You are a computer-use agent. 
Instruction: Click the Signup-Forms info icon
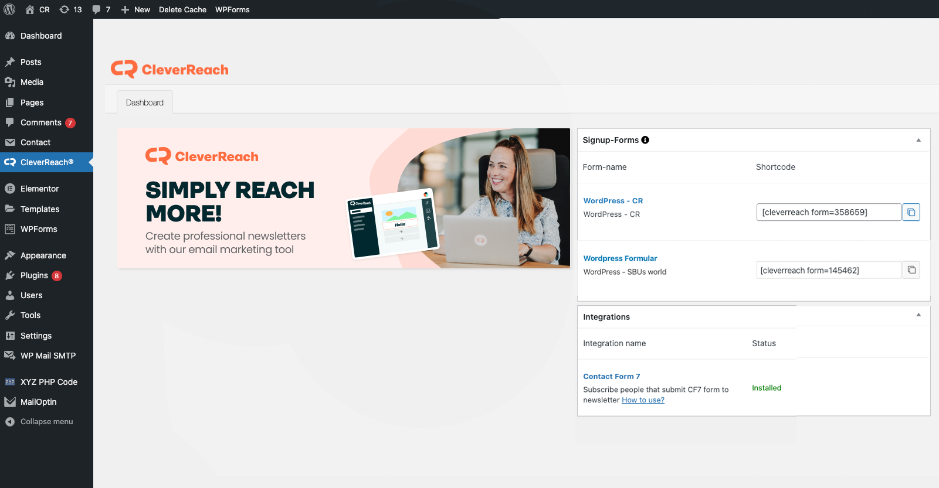[645, 140]
